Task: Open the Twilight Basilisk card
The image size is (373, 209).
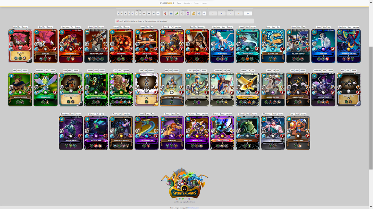Action: (x=146, y=133)
